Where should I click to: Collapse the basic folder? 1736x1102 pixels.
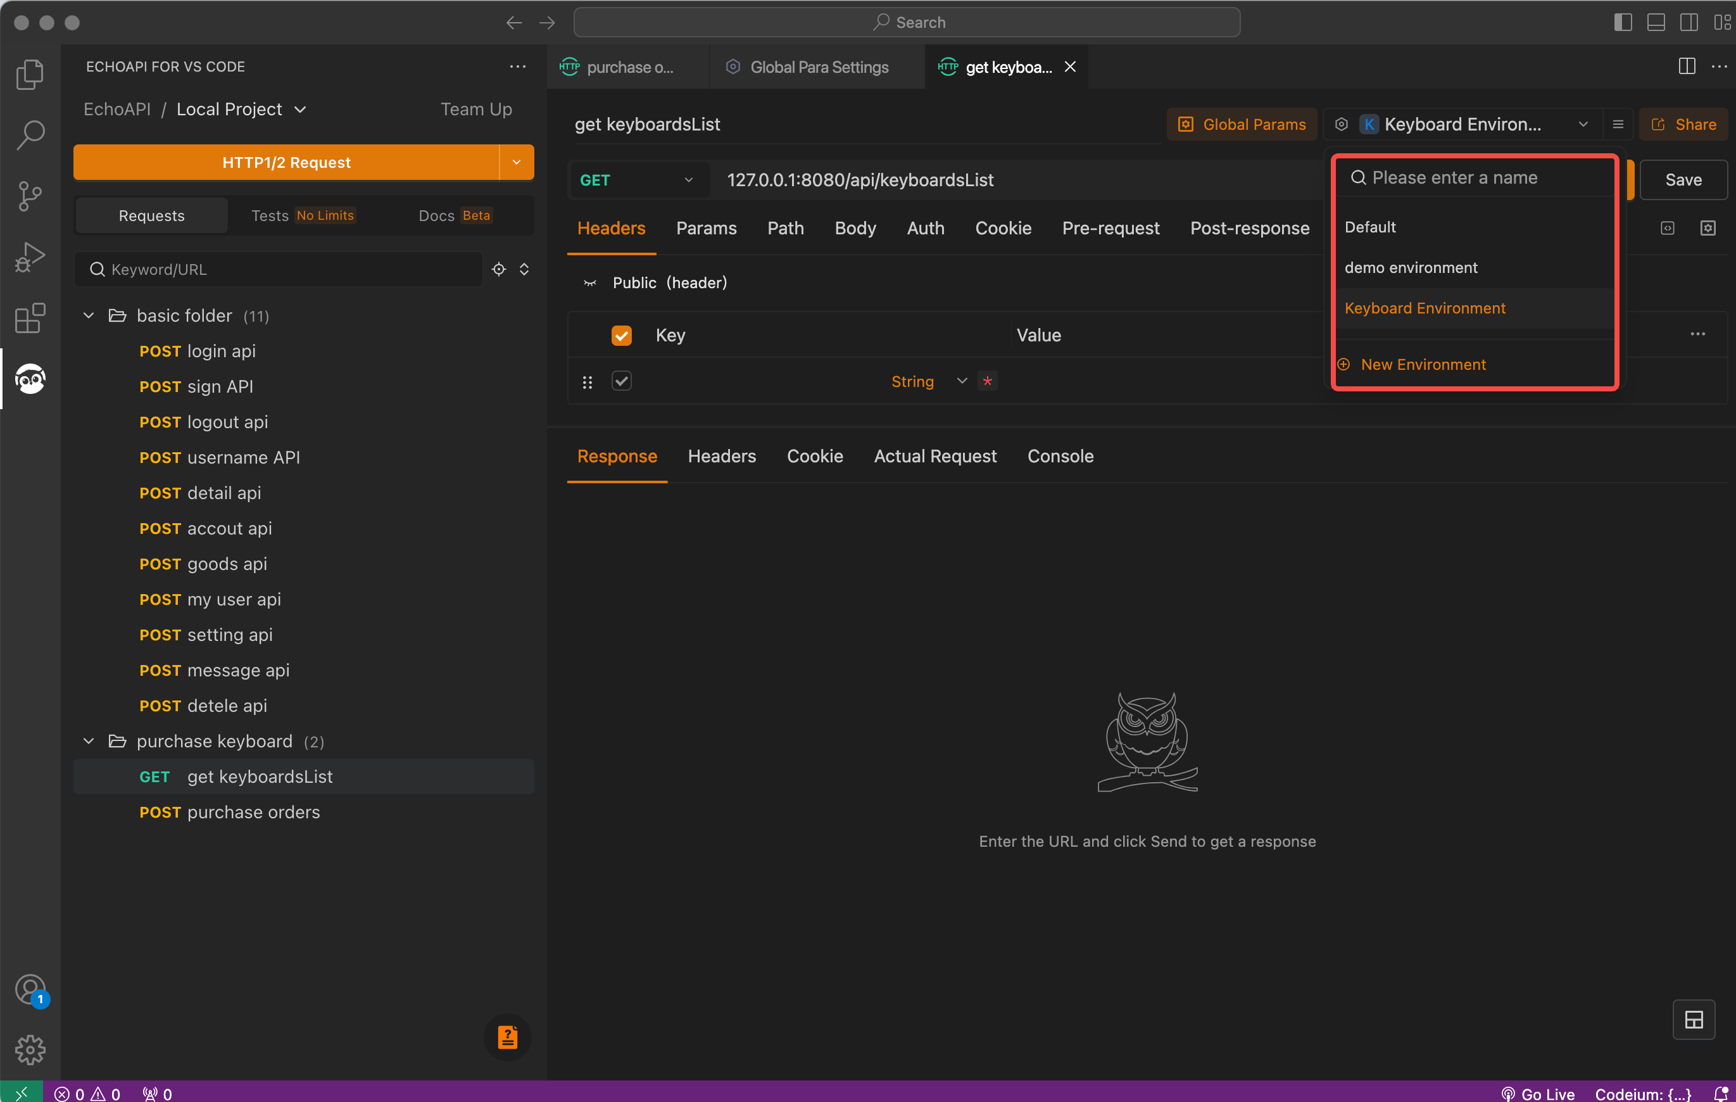(89, 316)
